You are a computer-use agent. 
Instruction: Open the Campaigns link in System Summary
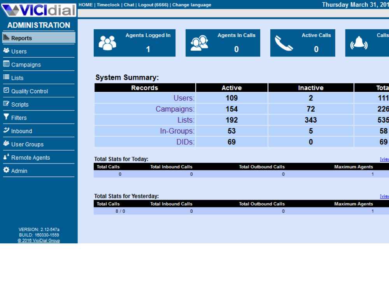click(175, 109)
